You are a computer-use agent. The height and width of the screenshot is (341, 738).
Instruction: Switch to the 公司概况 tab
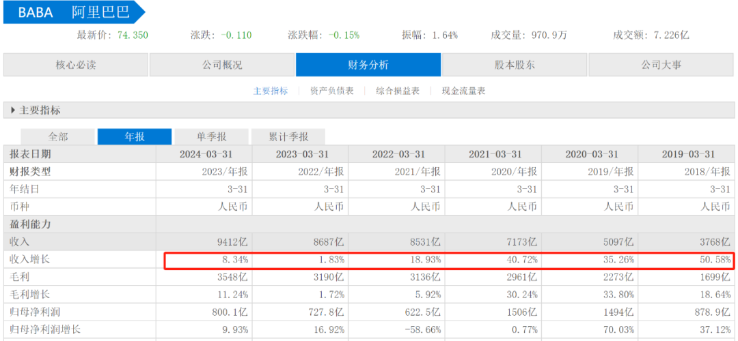click(x=222, y=65)
